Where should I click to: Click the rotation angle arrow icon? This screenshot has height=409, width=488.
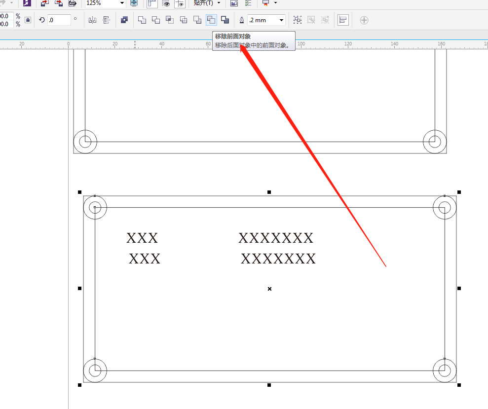[42, 20]
